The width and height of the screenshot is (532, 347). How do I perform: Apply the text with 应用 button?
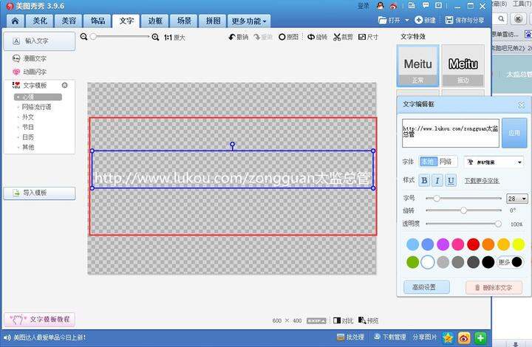514,133
